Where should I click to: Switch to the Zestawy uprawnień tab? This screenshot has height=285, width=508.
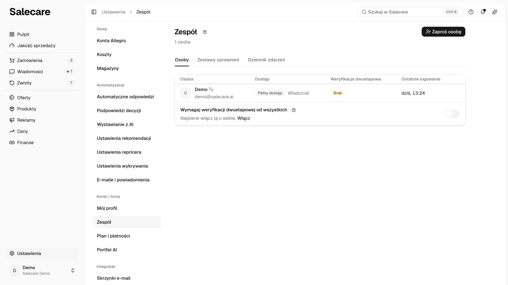[x=218, y=60]
